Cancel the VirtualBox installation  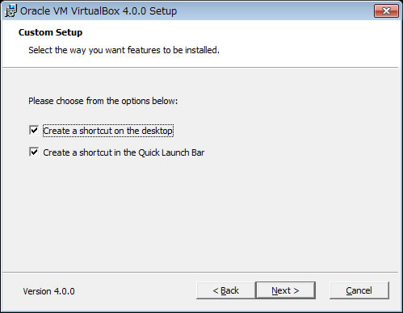359,290
